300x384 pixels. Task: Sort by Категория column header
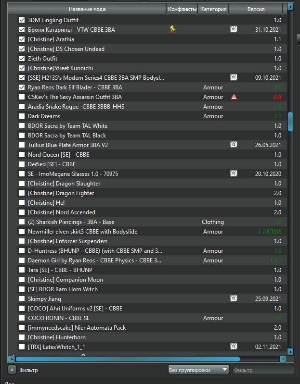tap(213, 9)
